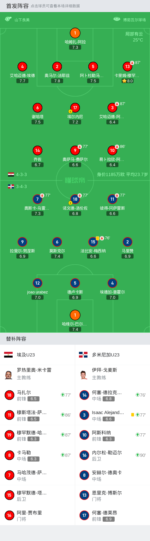Select substitute 何塞-德拉克 number 14

point(112,395)
